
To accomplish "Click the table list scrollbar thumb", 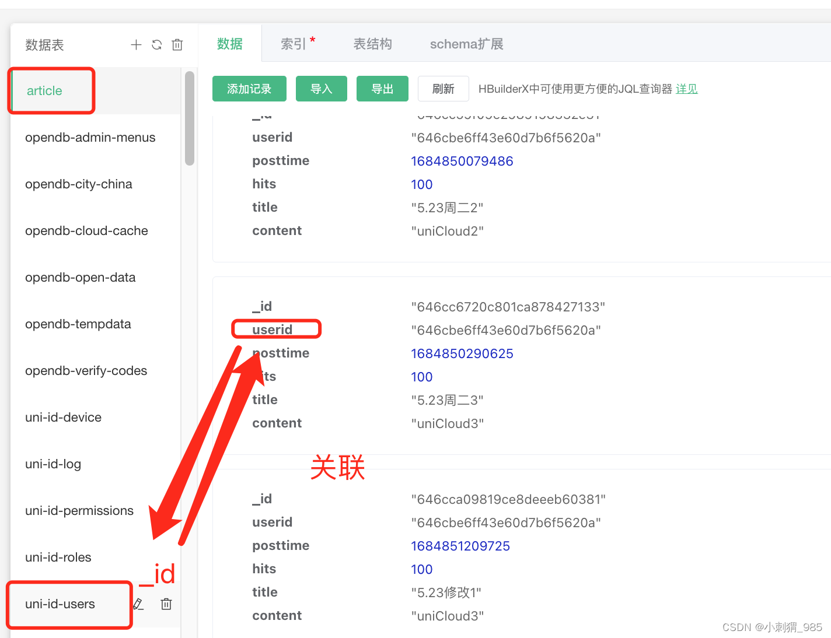I will point(189,118).
